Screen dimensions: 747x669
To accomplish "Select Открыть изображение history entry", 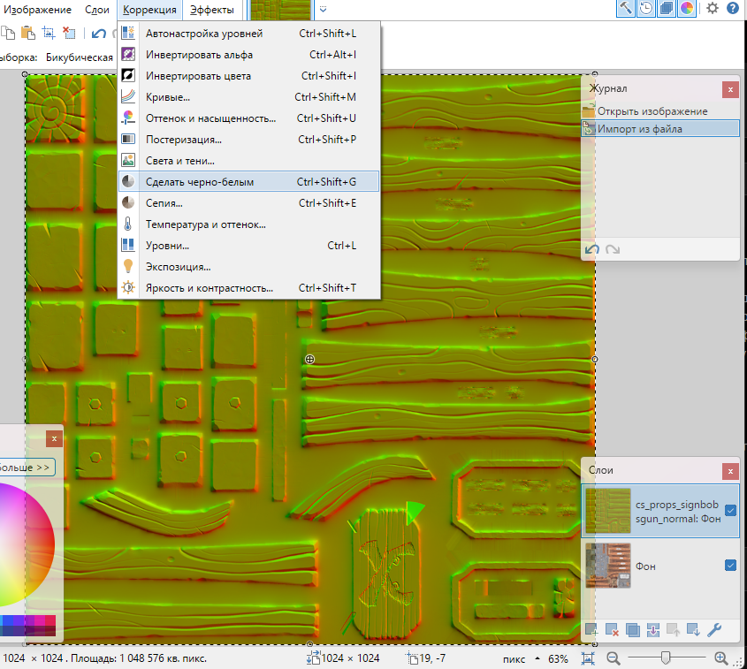I will tap(660, 111).
